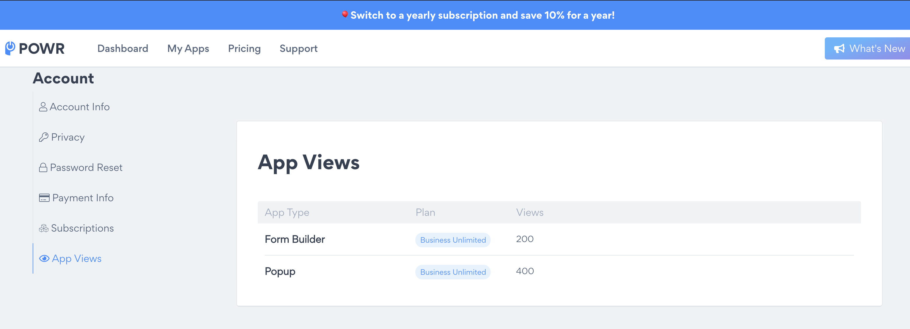The width and height of the screenshot is (910, 329).
Task: Open the Dashboard menu item
Action: [x=123, y=48]
